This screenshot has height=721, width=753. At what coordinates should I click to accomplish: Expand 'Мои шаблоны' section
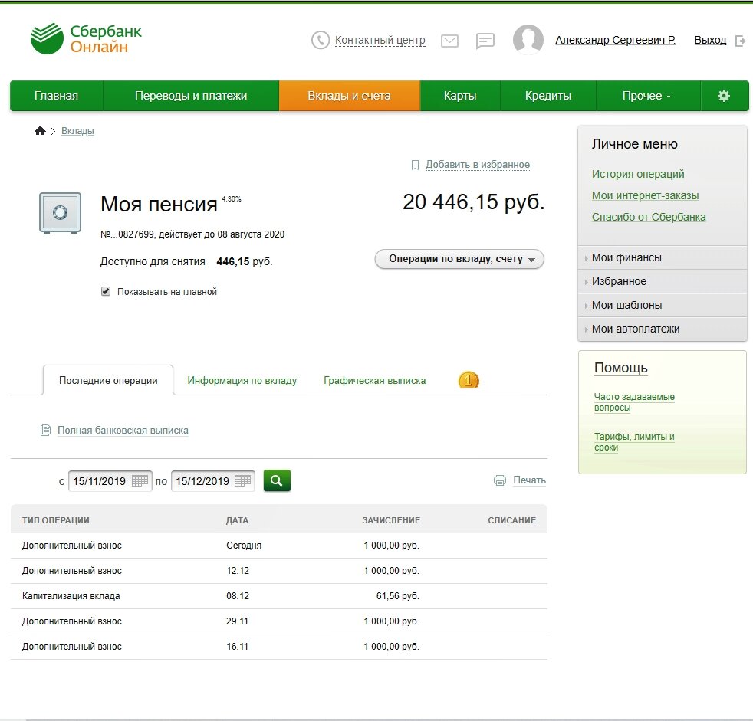[663, 305]
